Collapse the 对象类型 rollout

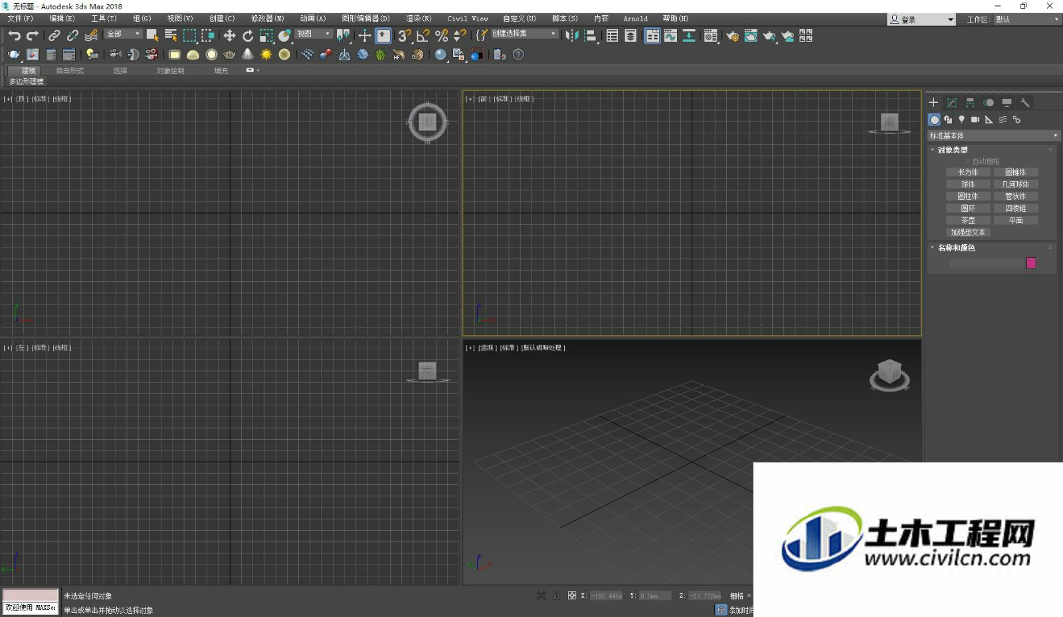coord(952,150)
